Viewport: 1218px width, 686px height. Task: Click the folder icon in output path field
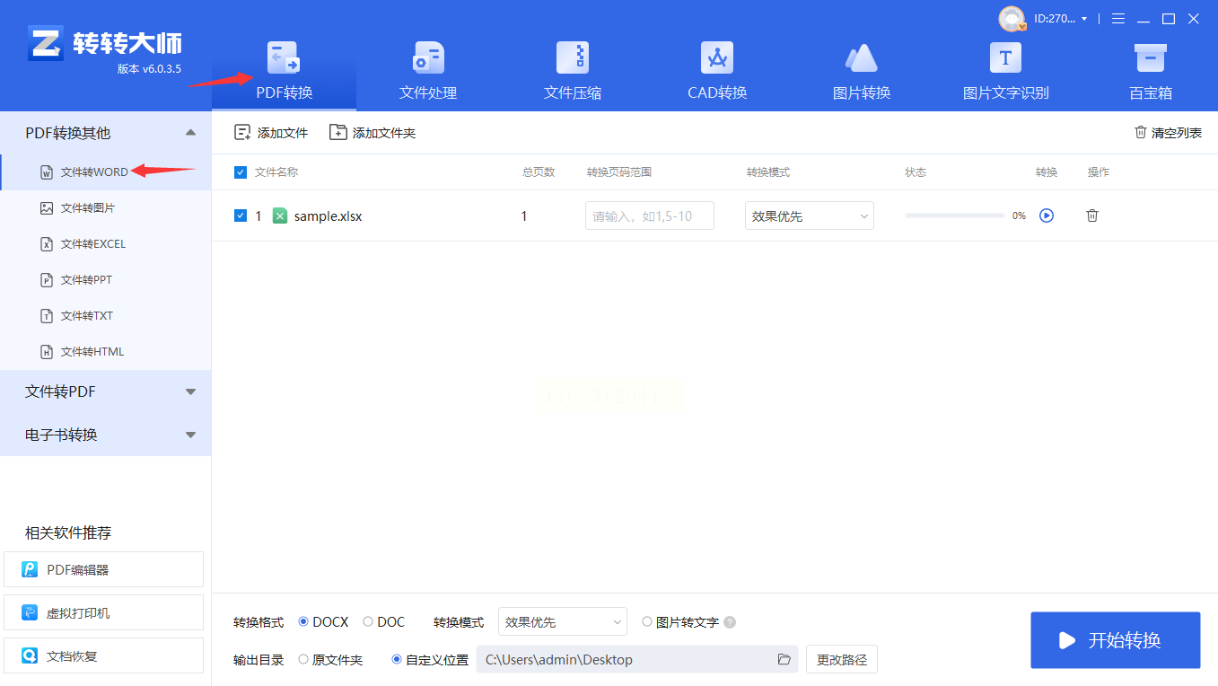pos(784,660)
